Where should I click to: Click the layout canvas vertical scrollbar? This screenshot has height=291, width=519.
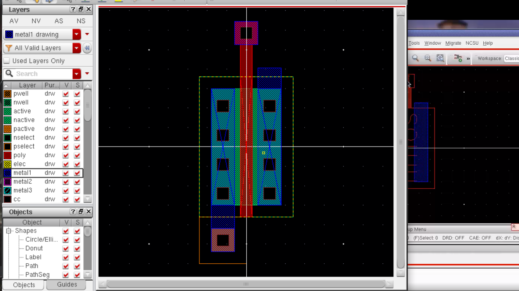(x=400, y=142)
